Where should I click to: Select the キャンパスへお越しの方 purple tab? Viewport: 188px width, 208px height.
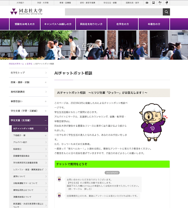point(58,24)
